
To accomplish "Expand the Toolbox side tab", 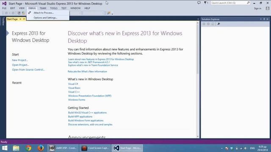I will 3,22.
